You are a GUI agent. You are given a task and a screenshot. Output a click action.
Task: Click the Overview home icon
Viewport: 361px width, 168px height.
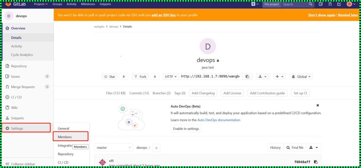(x=7, y=28)
